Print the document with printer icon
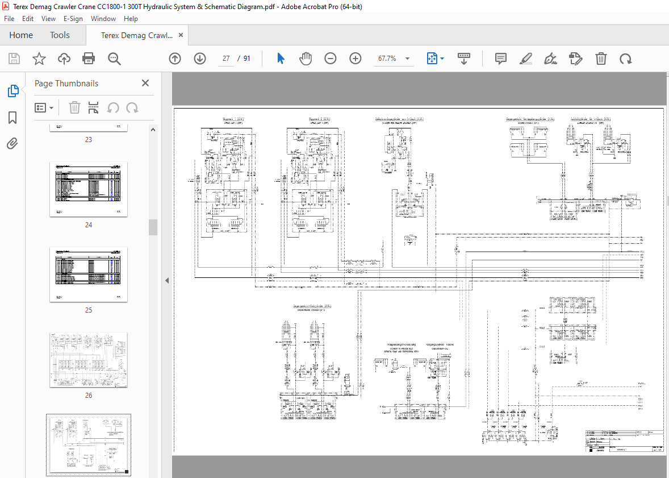Image resolution: width=669 pixels, height=478 pixels. (89, 59)
